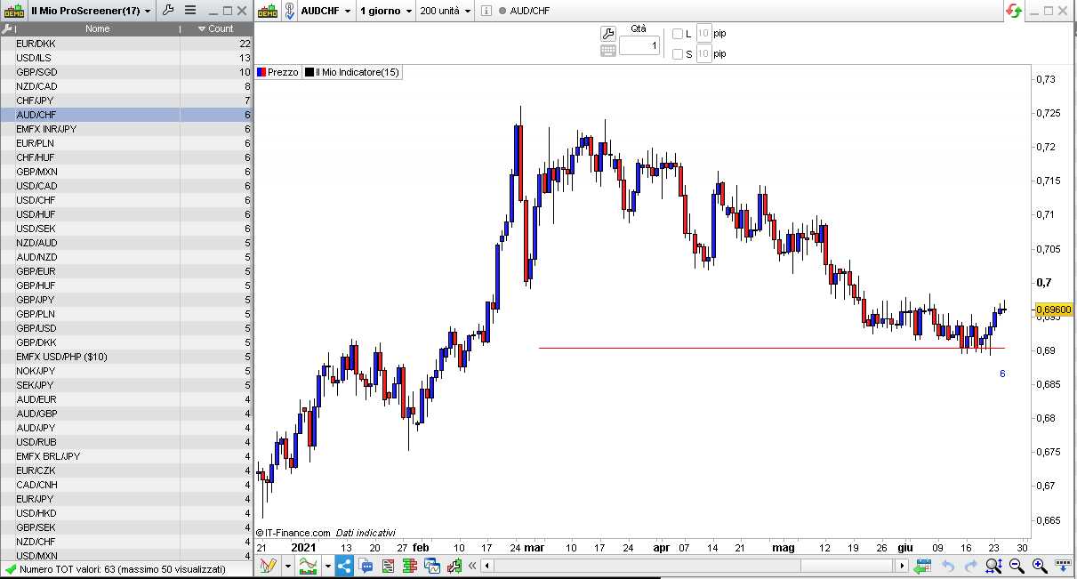Select NZD/CAD row in screener
The height and width of the screenshot is (579, 1077).
coord(126,86)
